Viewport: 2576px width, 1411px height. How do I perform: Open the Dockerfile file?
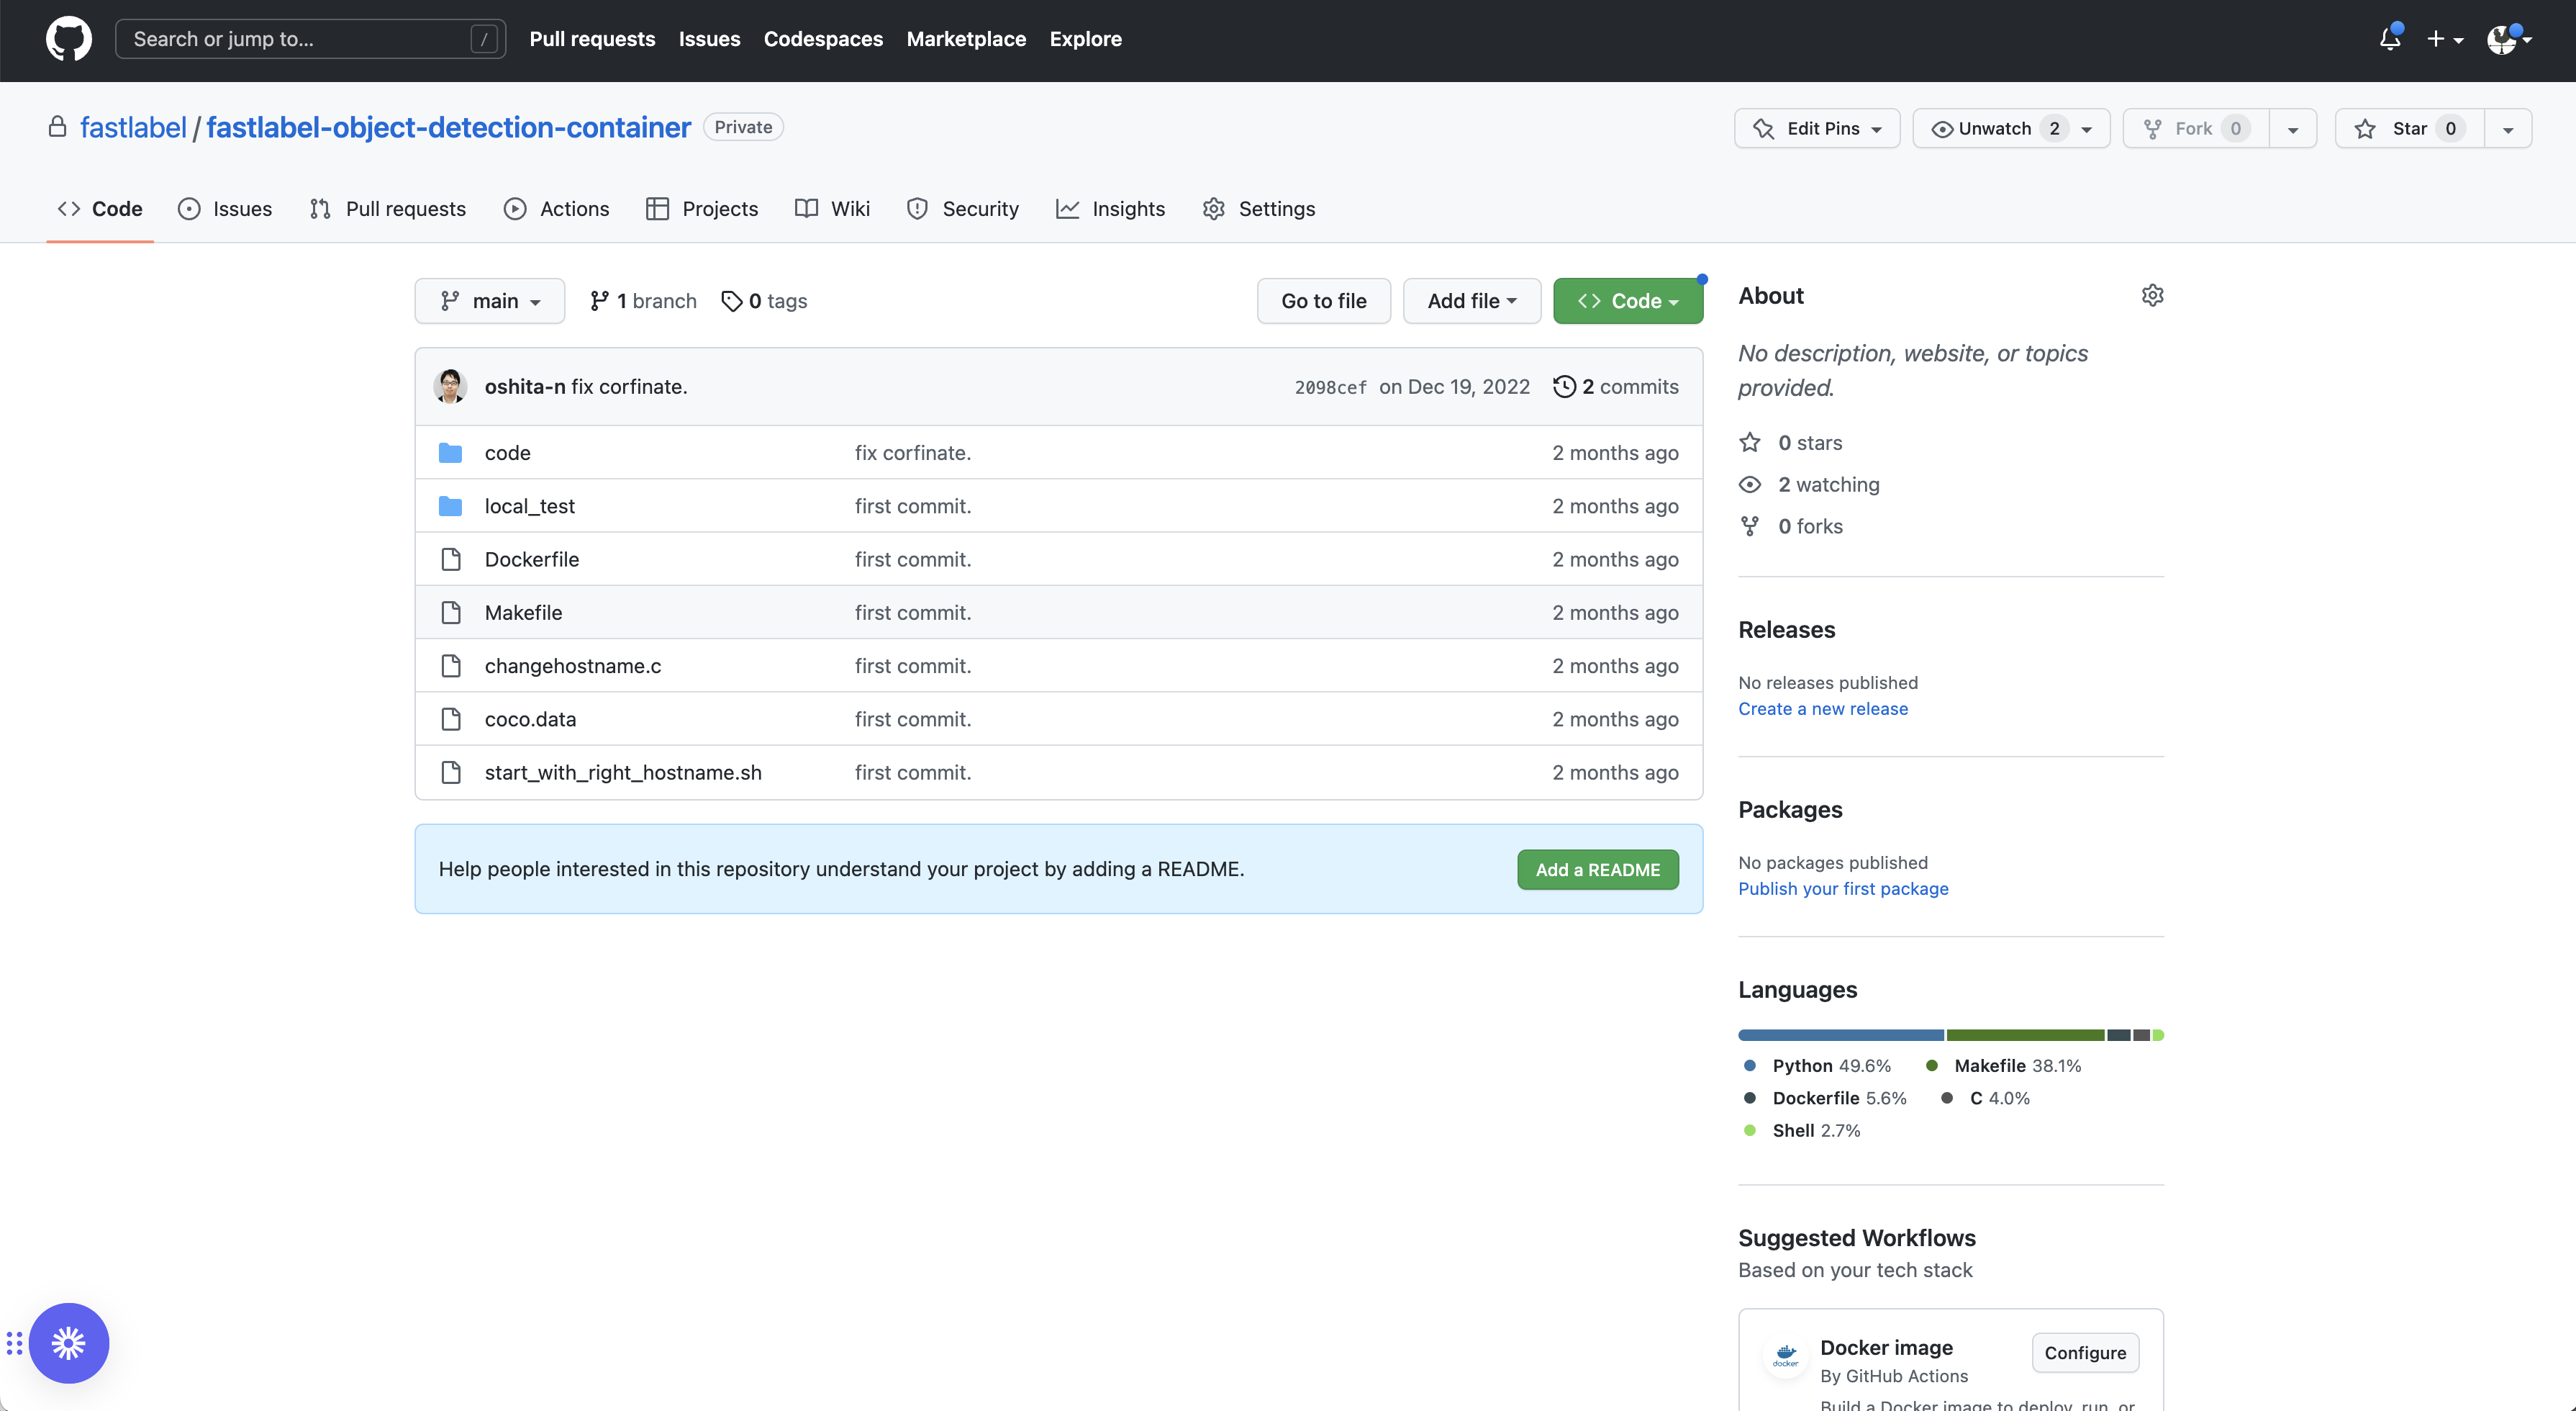[532, 559]
